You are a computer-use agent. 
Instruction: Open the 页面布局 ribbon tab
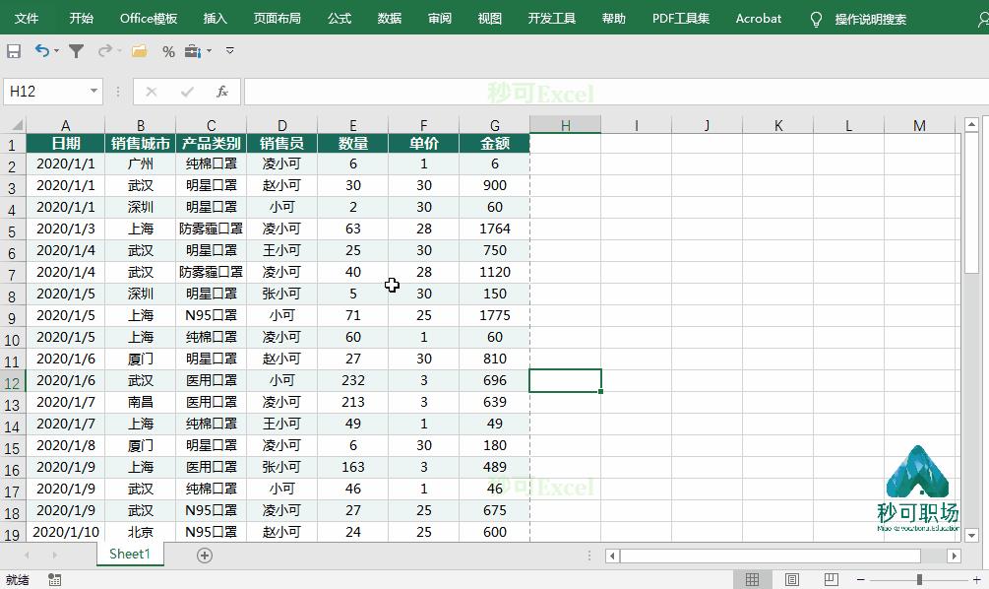click(x=278, y=18)
